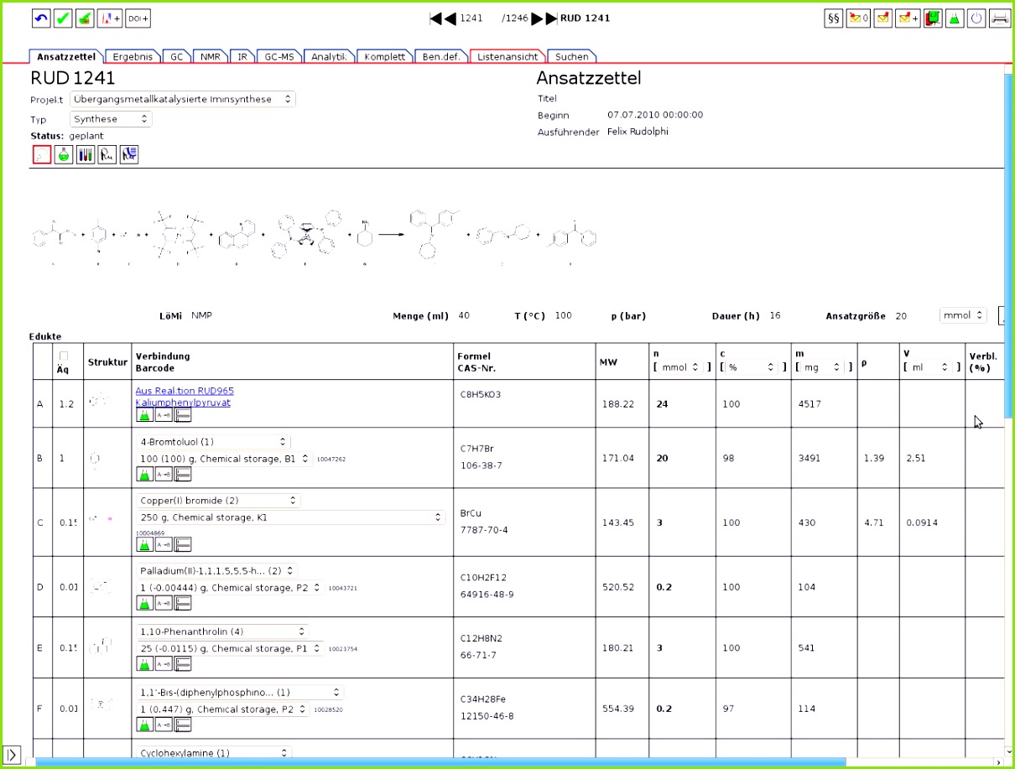Print the page using the printer icon

coord(1000,18)
